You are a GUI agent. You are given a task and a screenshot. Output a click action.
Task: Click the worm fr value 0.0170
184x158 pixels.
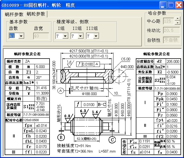pos(41,147)
